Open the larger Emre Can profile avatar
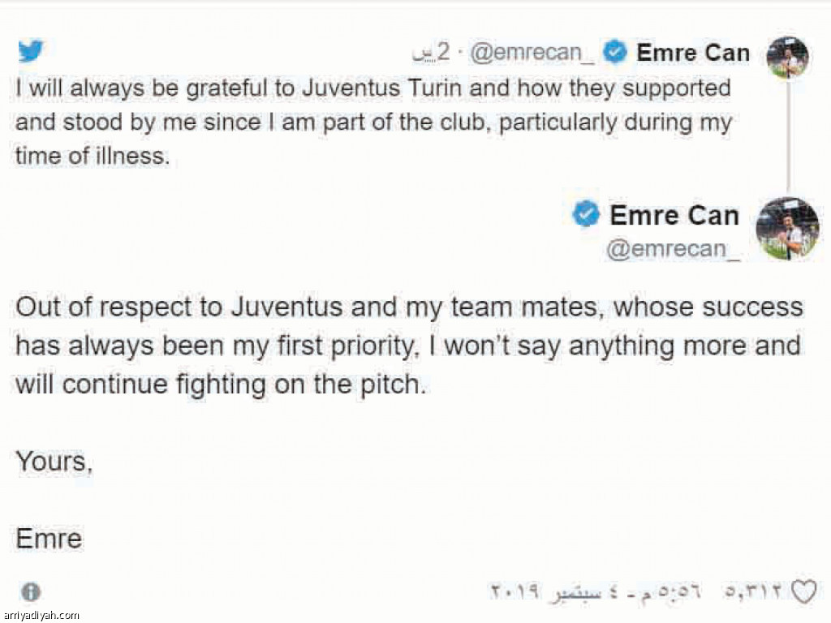 point(787,229)
